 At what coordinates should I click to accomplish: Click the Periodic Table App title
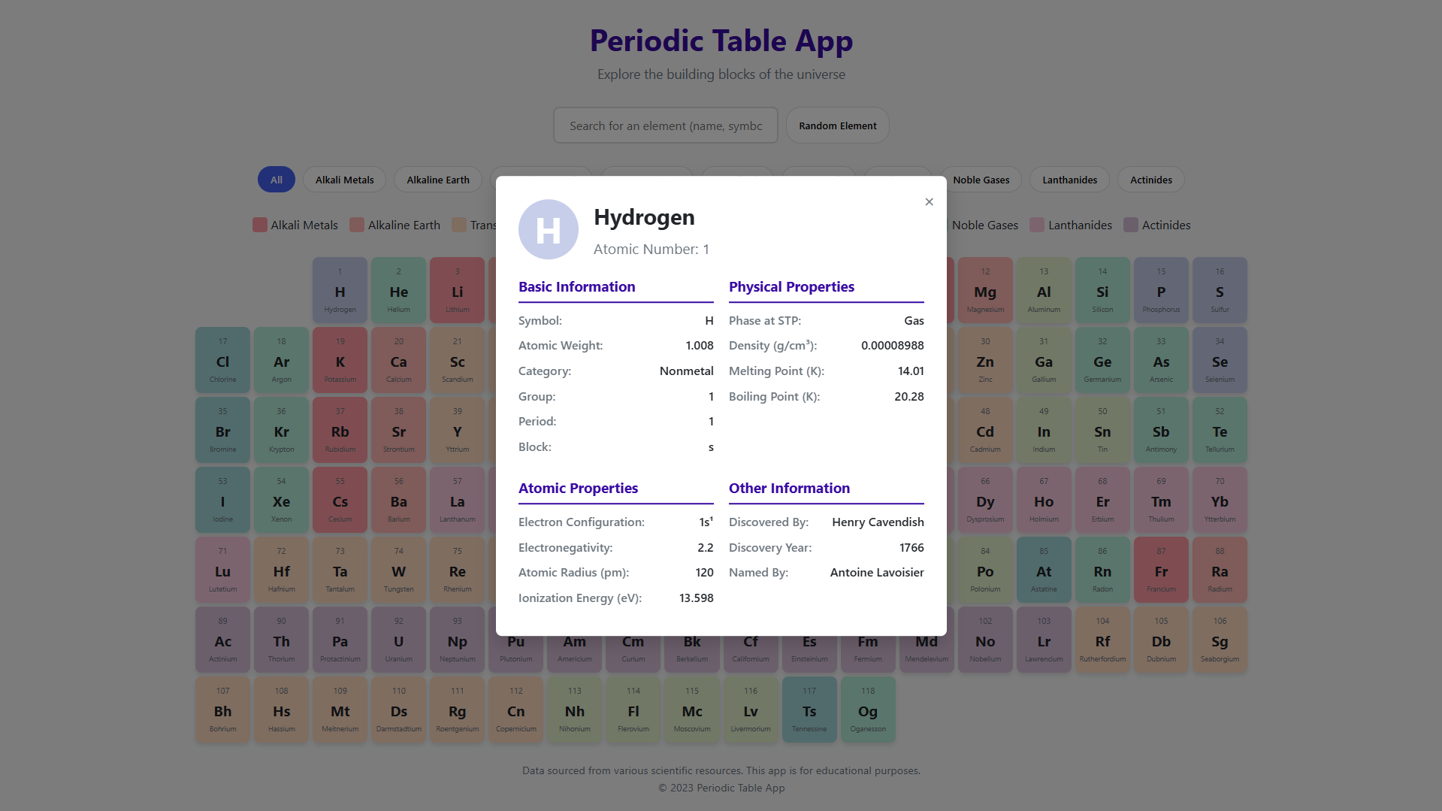(721, 41)
